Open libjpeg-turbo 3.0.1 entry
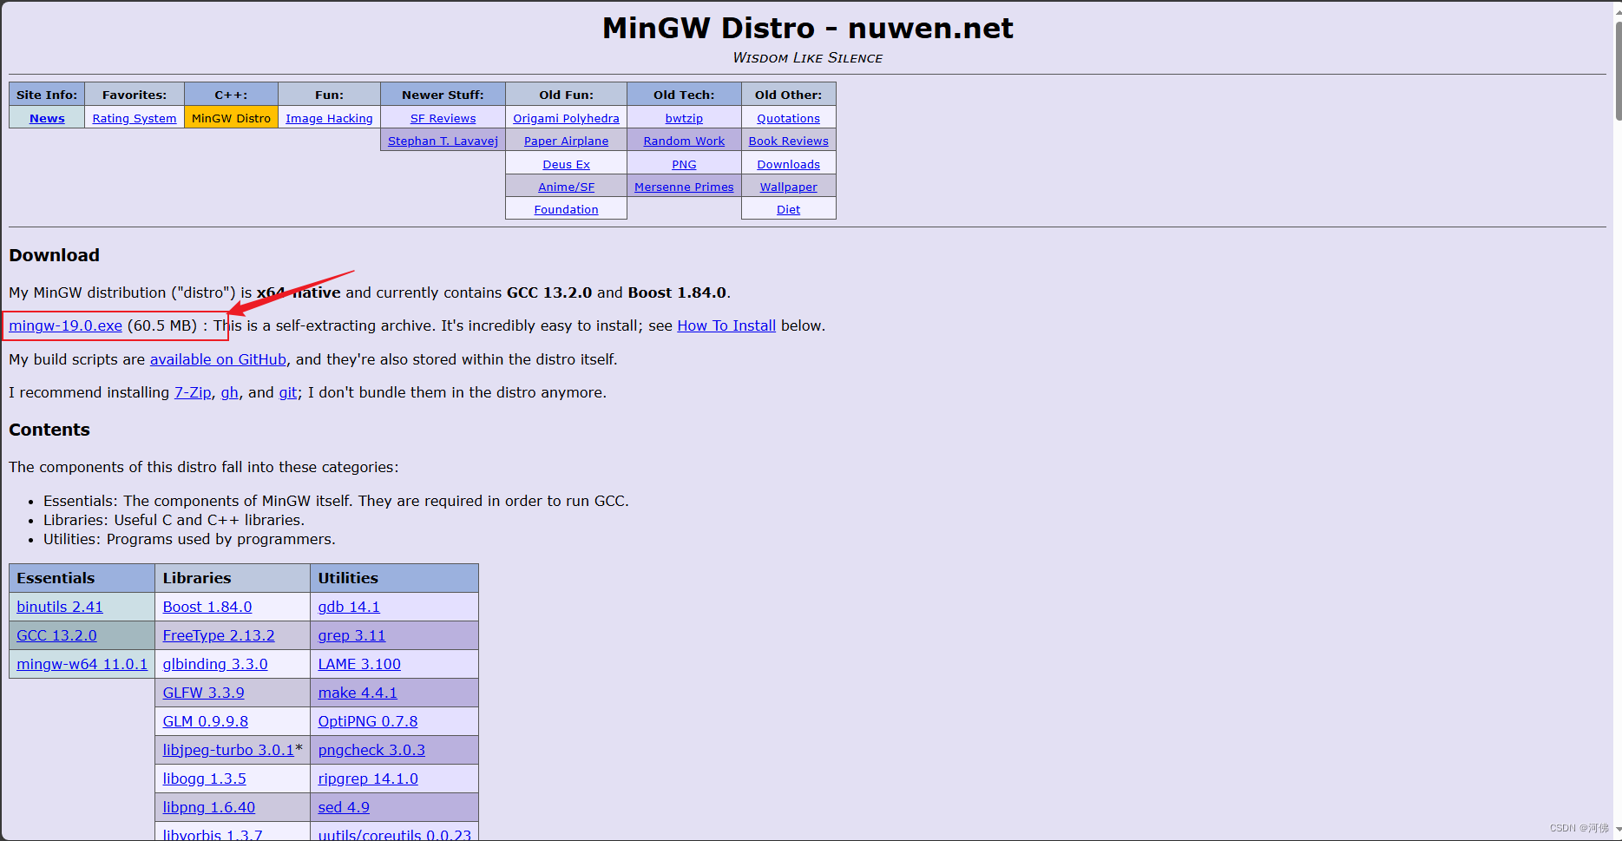 click(x=228, y=750)
